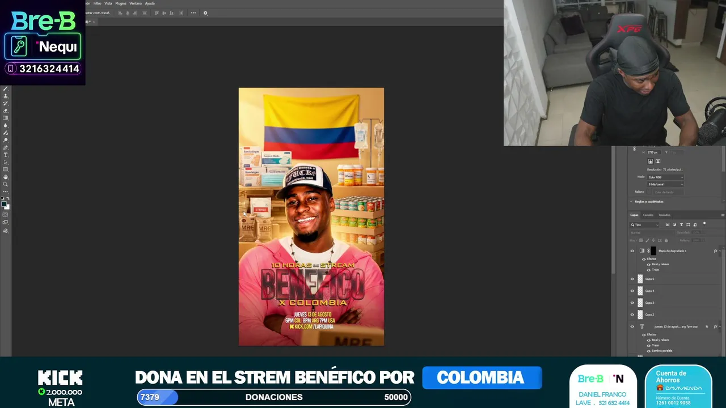
Task: Filter layers by pixel layers
Action: tap(668, 225)
